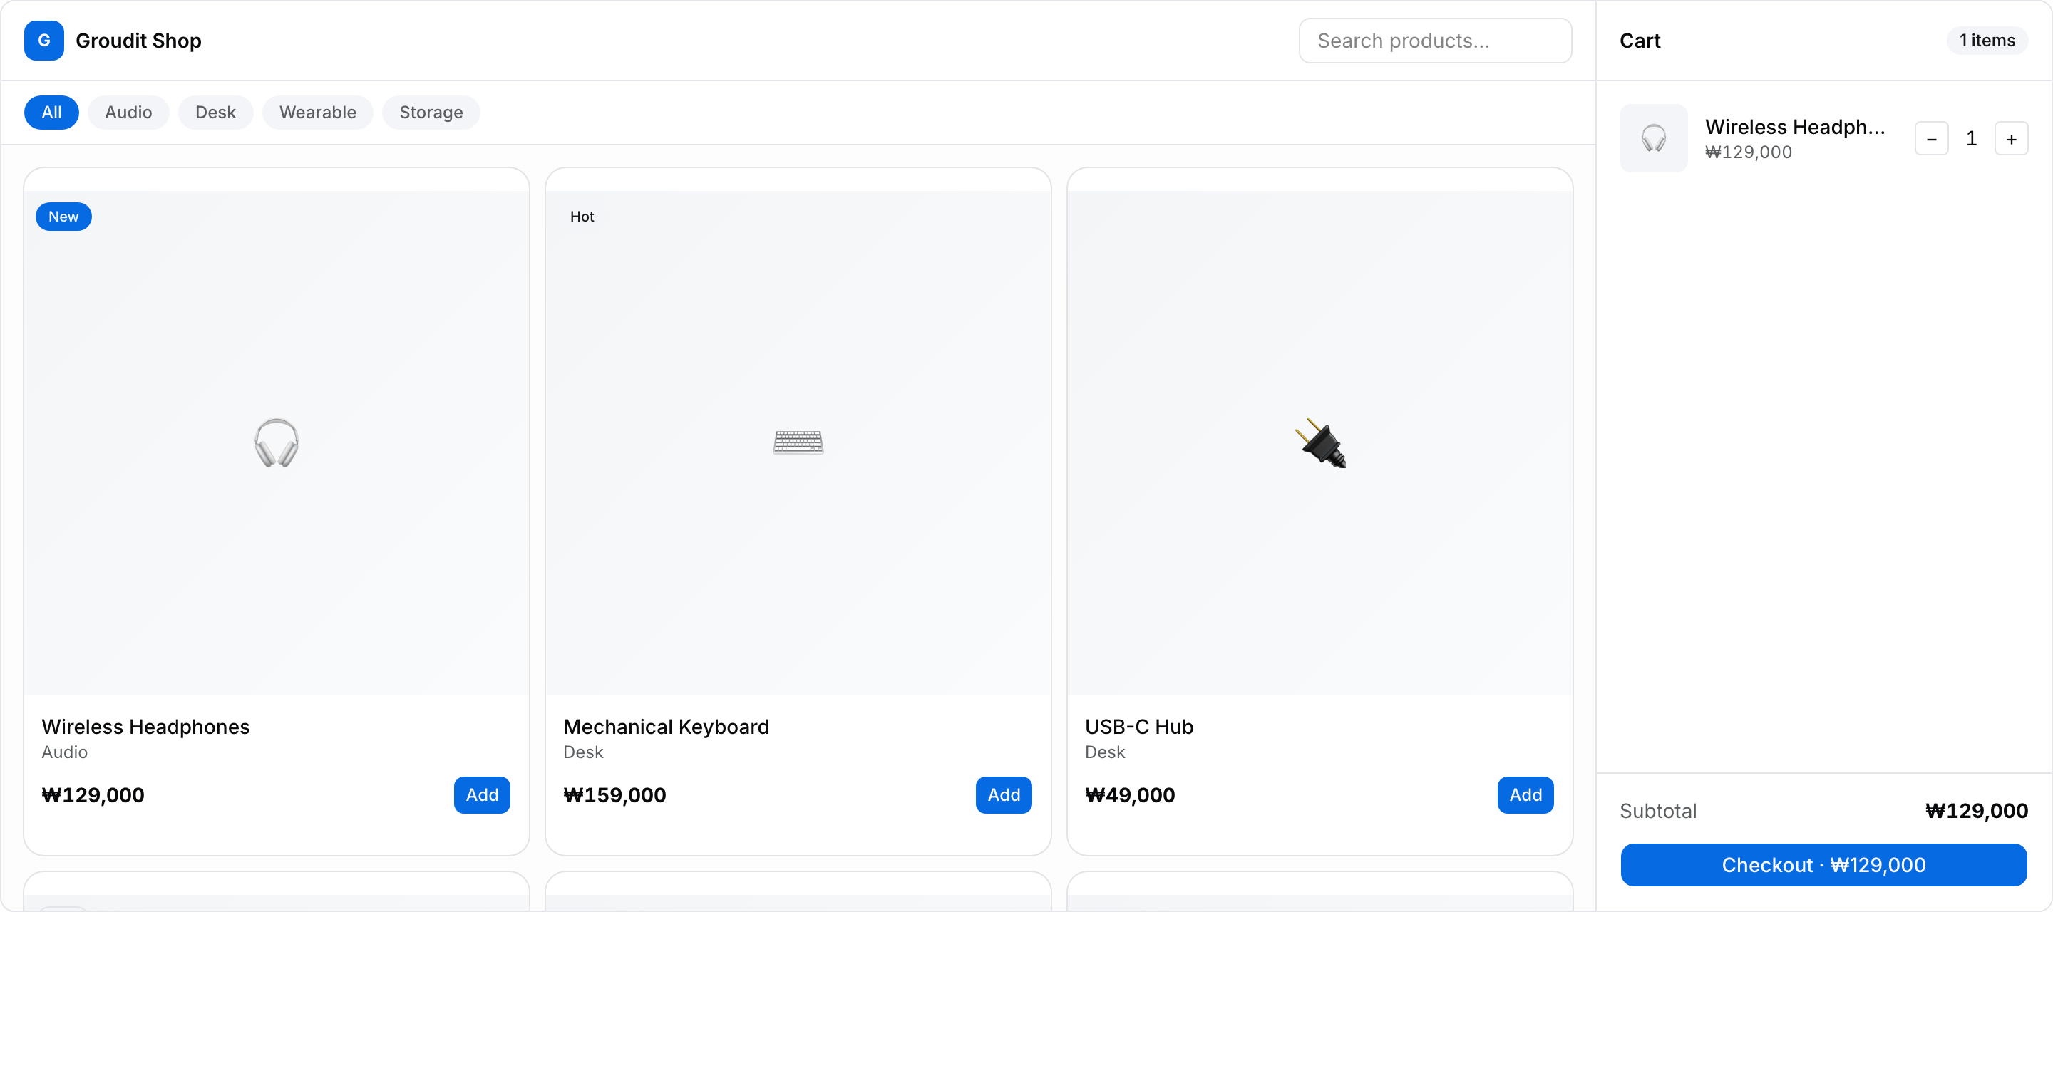Choose the Storage category filter

(x=431, y=113)
